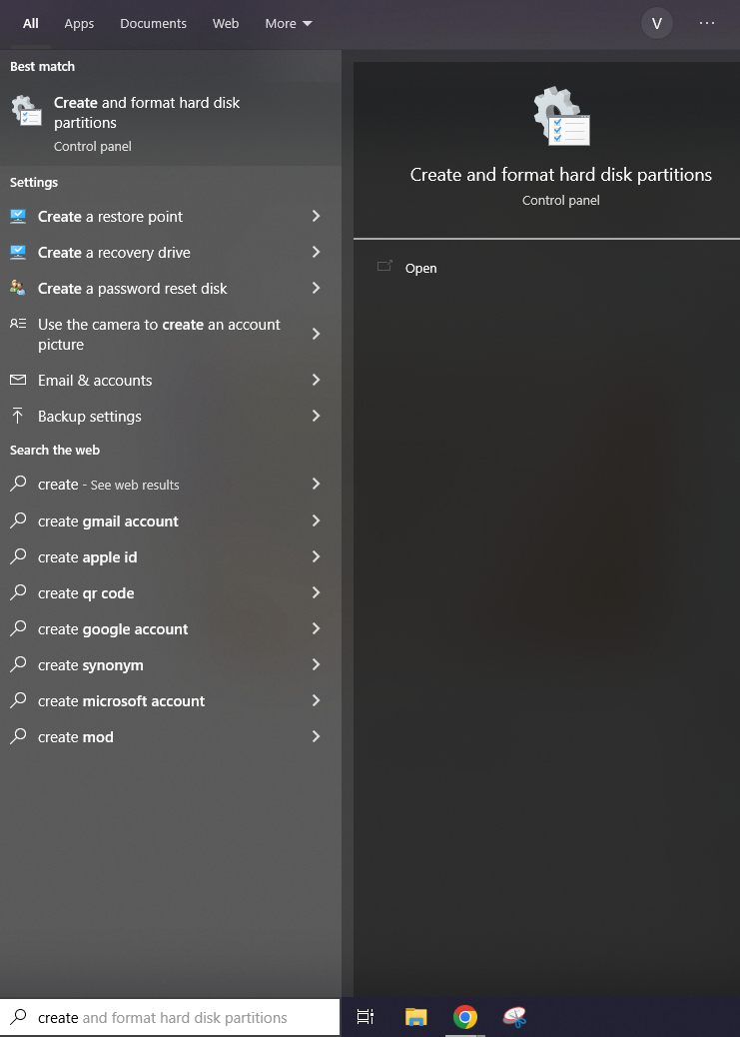740x1037 pixels.
Task: Open File Explorer from the taskbar
Action: pyautogui.click(x=416, y=1016)
